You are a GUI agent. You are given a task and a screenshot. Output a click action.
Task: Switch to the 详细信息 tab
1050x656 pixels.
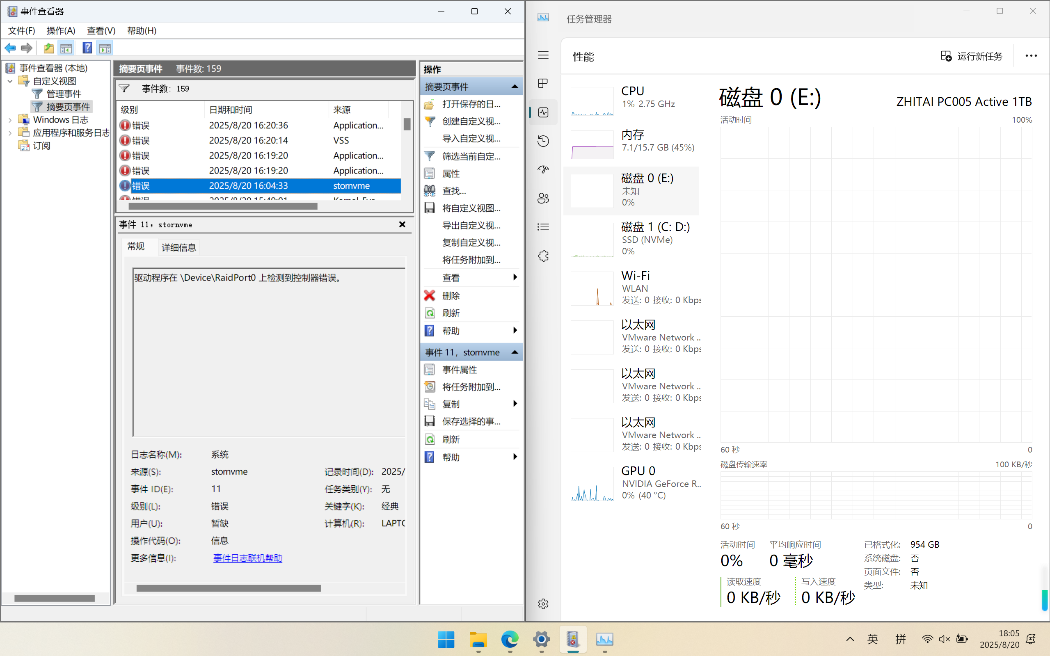tap(179, 247)
